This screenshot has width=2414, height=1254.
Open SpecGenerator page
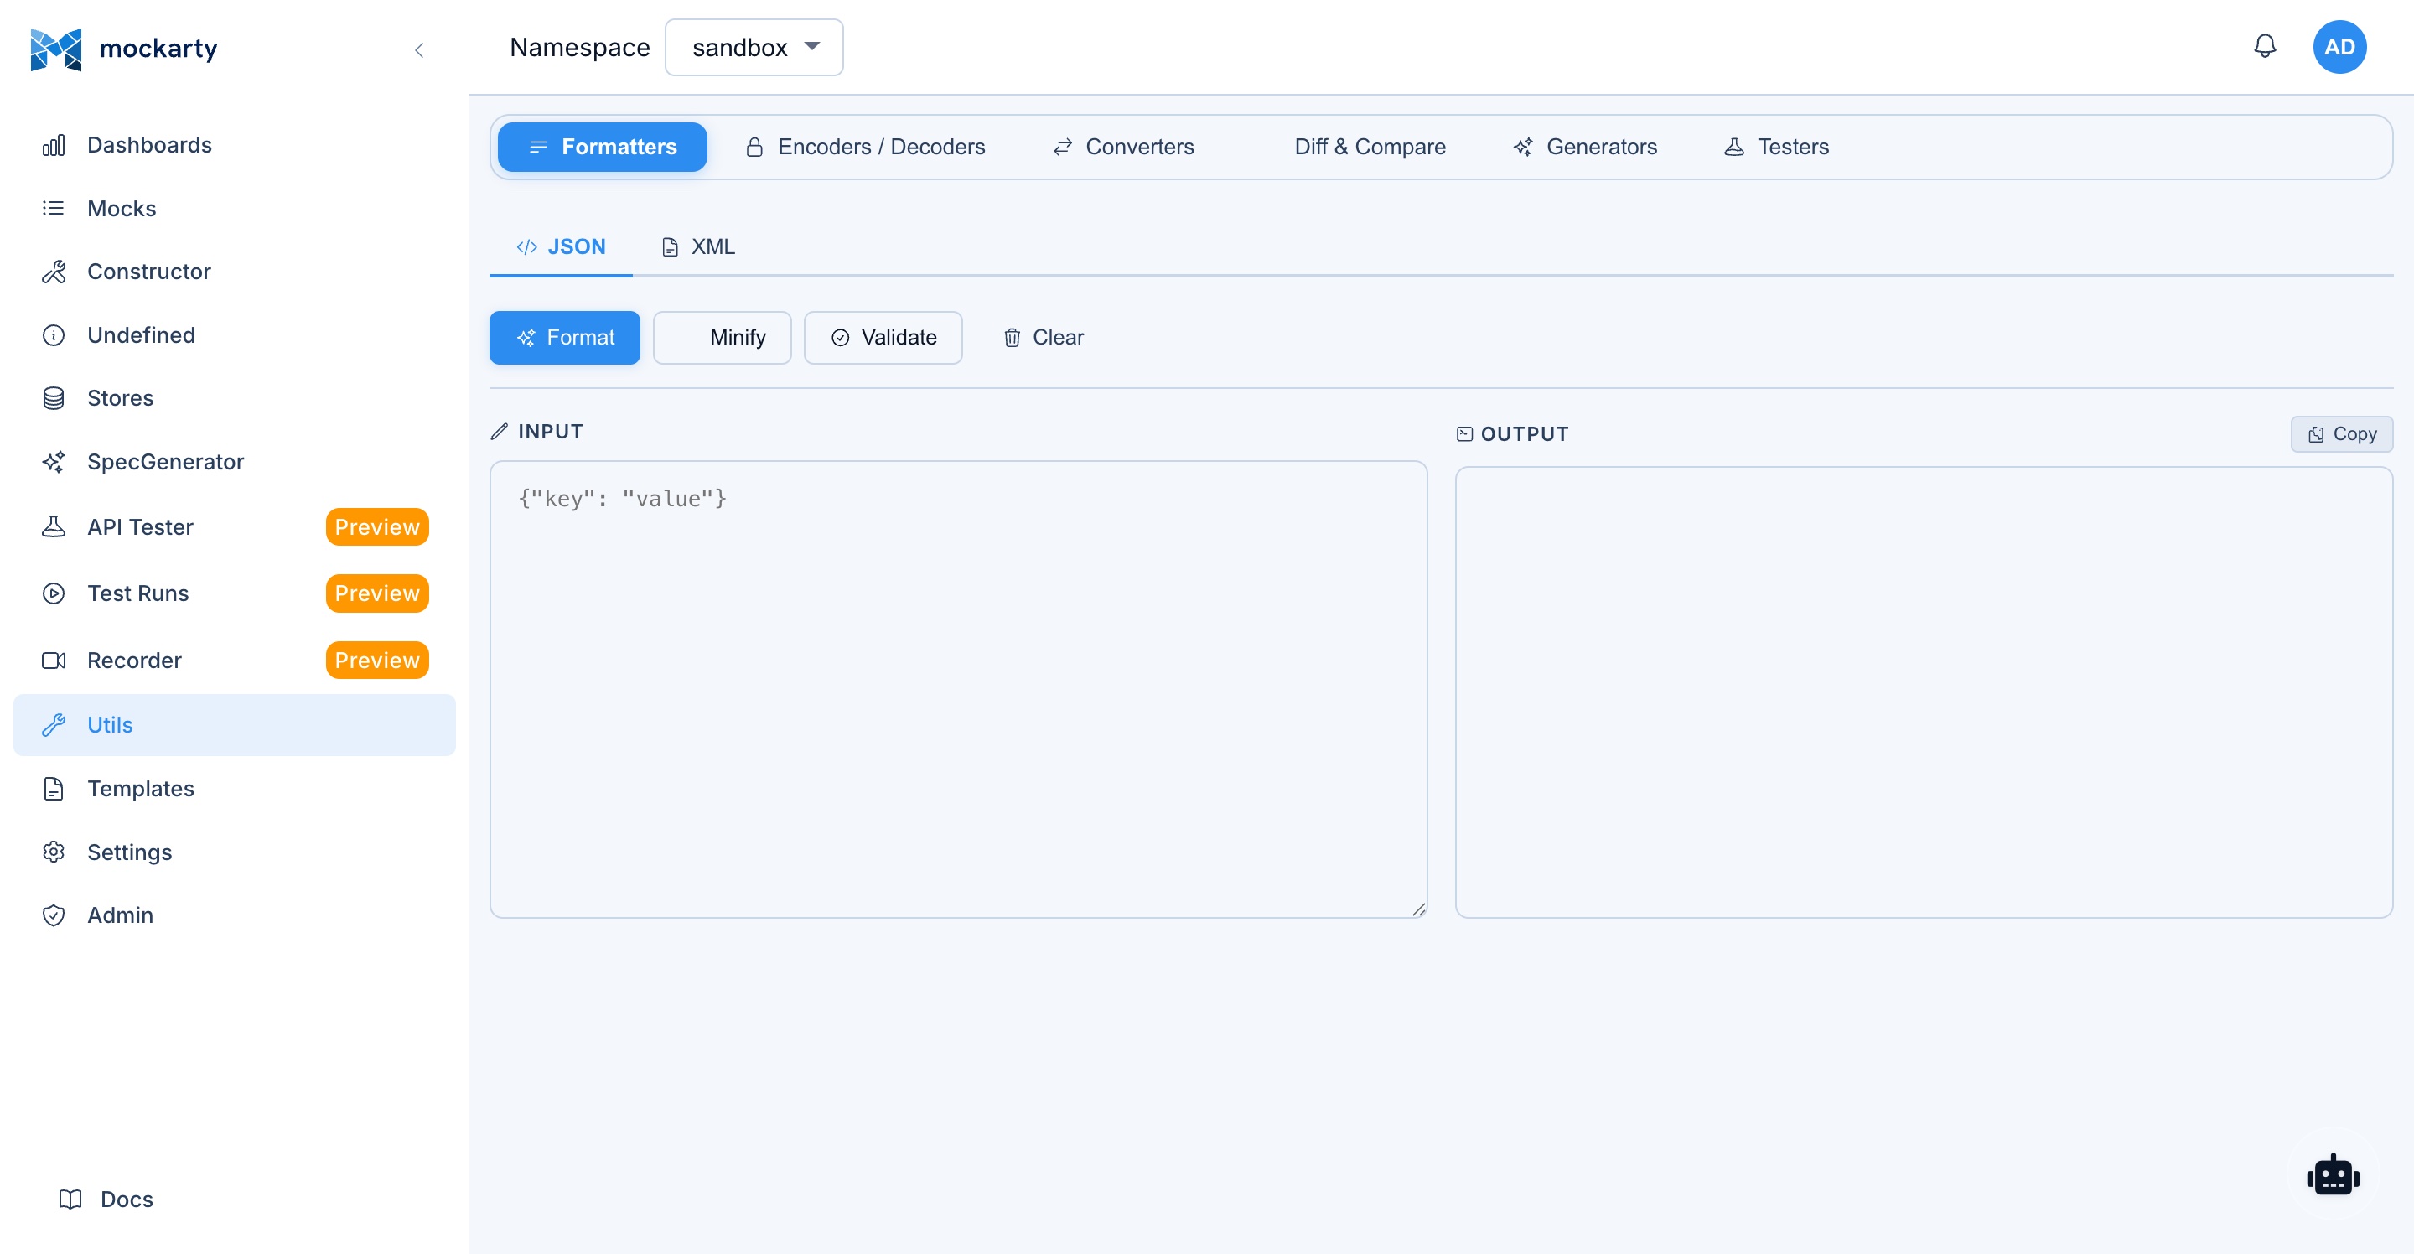[x=235, y=462]
